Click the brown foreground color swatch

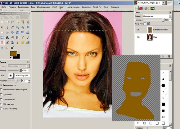coord(13,54)
